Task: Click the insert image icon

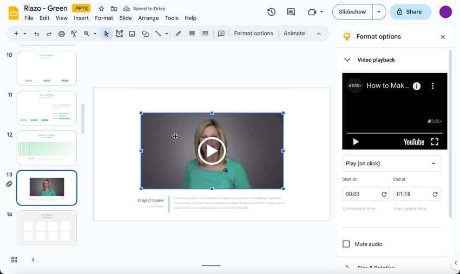Action: pos(132,34)
